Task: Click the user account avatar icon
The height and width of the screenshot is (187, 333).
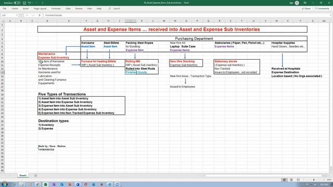Action: click(297, 3)
